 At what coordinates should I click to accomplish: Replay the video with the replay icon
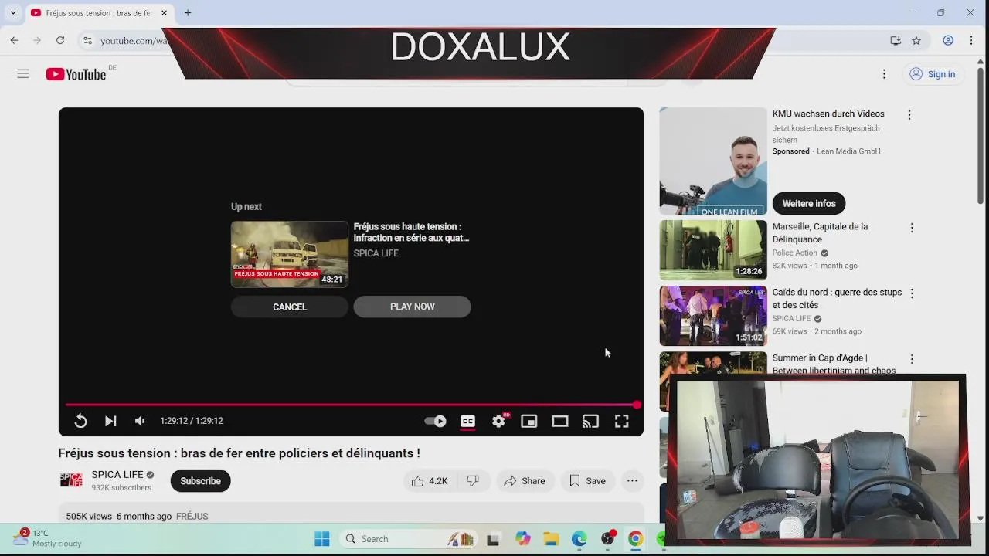pos(80,421)
